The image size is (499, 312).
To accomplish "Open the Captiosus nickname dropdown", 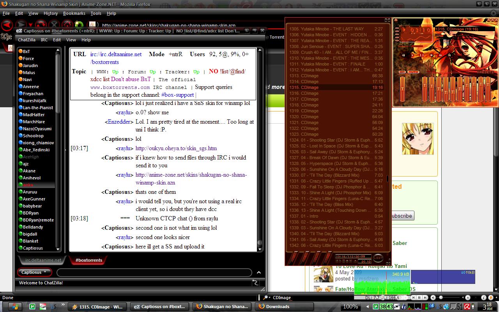I will pos(34,272).
